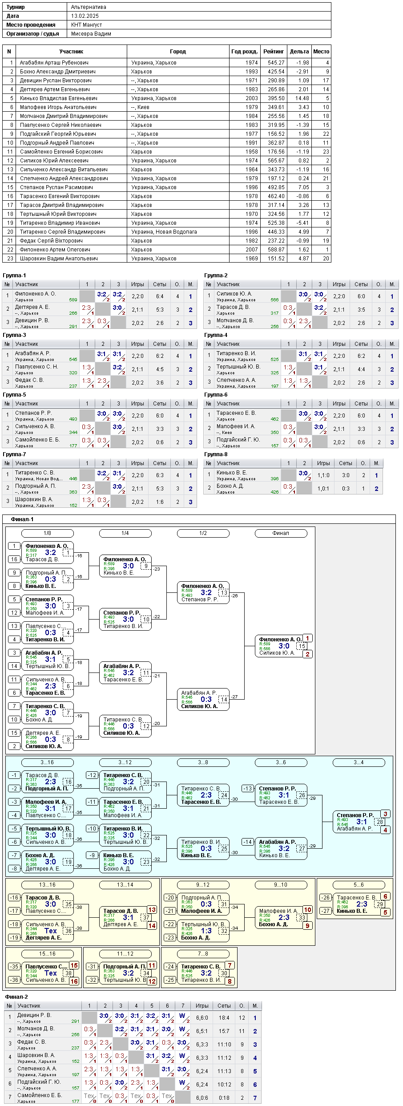Open the 13...16 bracket round label
Image resolution: width=403 pixels, height=1106 pixels.
47,885
